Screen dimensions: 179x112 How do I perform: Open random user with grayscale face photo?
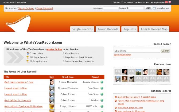click(x=166, y=72)
